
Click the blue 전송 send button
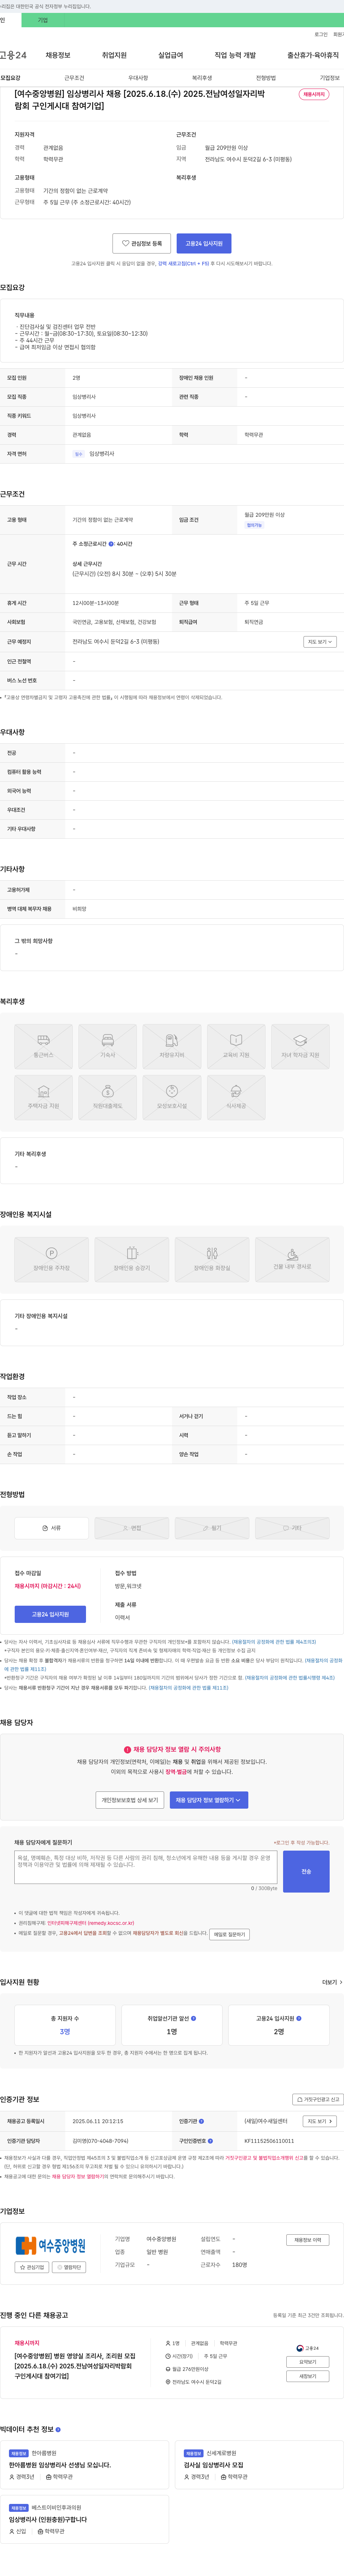[306, 1871]
